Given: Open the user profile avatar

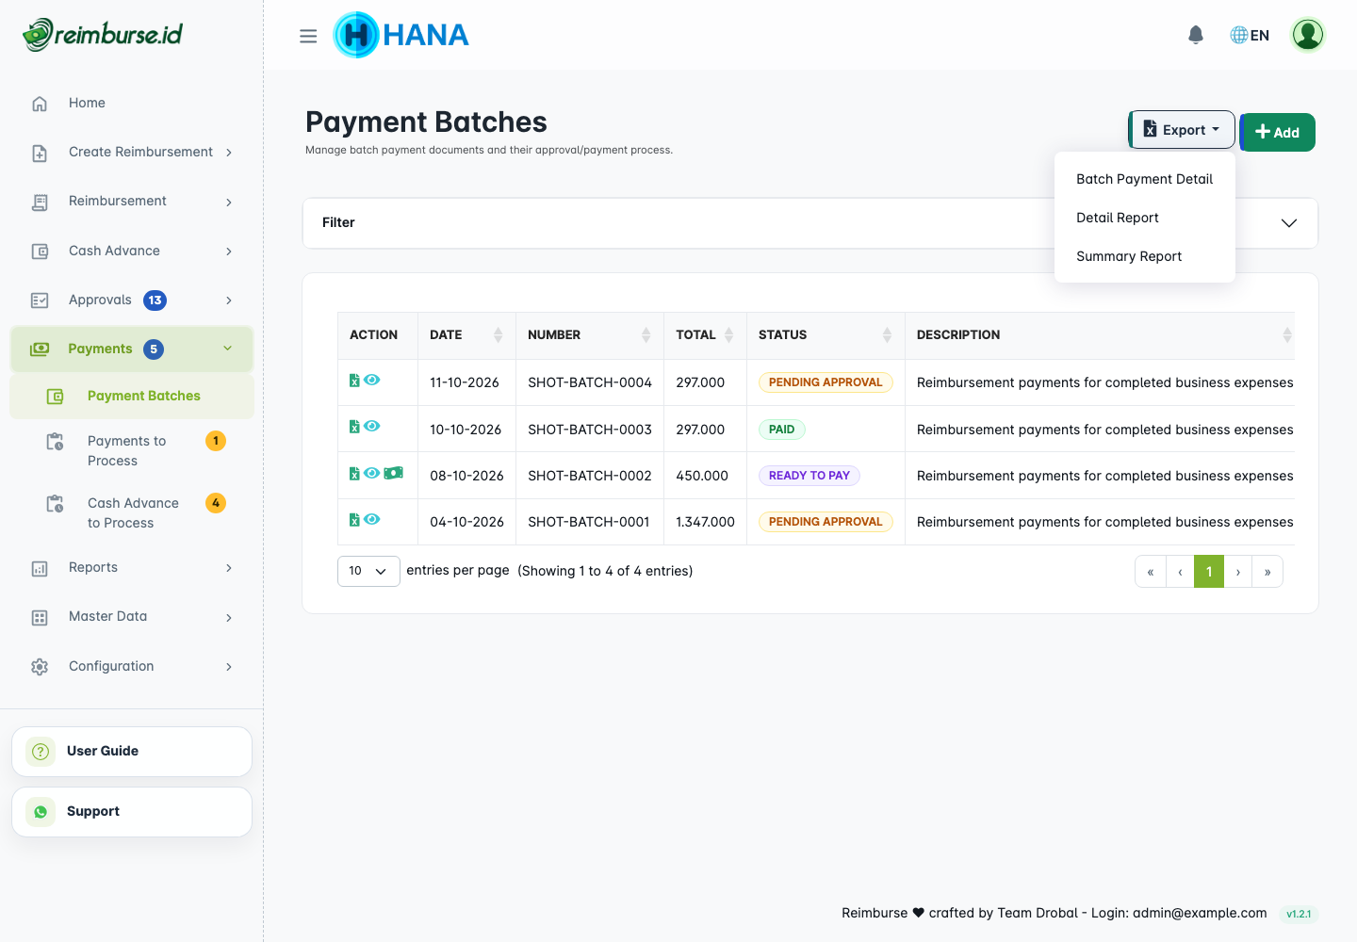Looking at the screenshot, I should click(x=1308, y=35).
